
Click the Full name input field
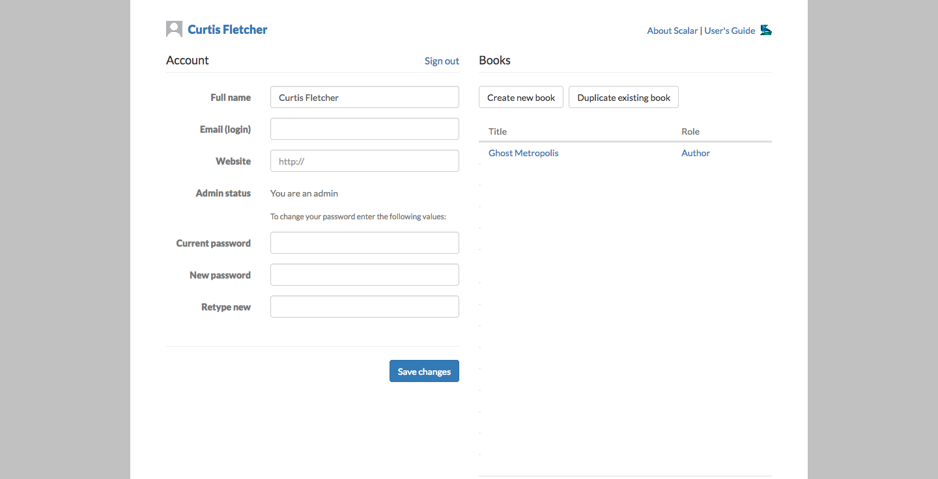coord(364,98)
